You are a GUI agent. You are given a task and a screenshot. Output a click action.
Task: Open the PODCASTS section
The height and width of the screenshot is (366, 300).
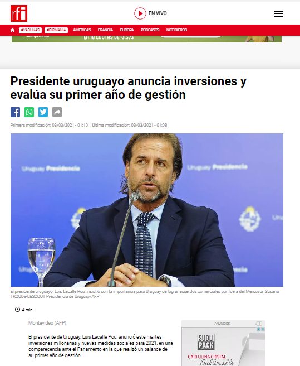[x=150, y=30]
